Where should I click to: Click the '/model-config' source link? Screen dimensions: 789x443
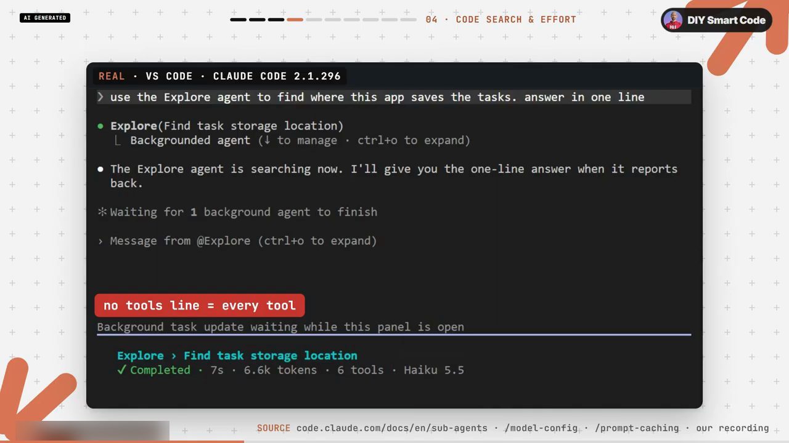pyautogui.click(x=541, y=428)
